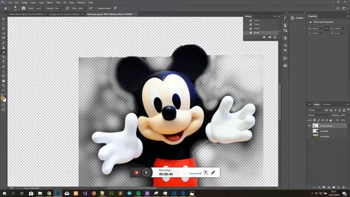Select the Zoom tool
Viewport: 350px width, 197px height.
3,85
